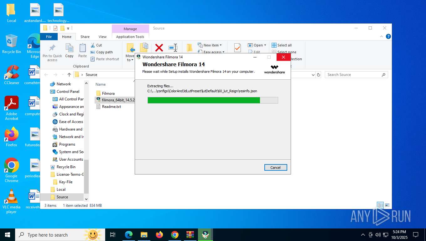Switch to the Home ribbon tab
Screen dimensions: 426x241
tap(67, 37)
